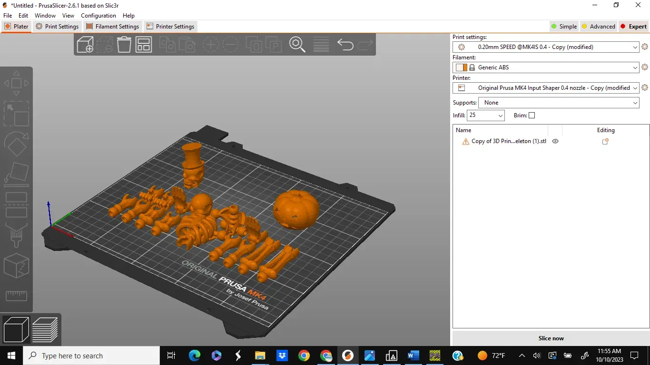Switch to sliced layers preview view
The height and width of the screenshot is (365, 650).
[x=45, y=329]
